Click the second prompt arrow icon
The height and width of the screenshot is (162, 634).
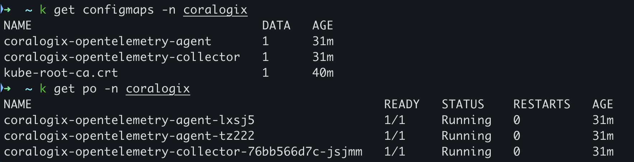[6, 89]
